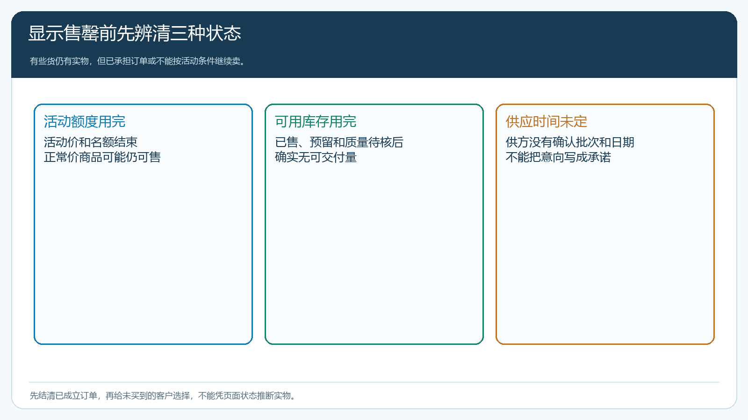This screenshot has width=748, height=420.
Task: Select the text 正常价商品可能仍可售
Action: tap(102, 157)
